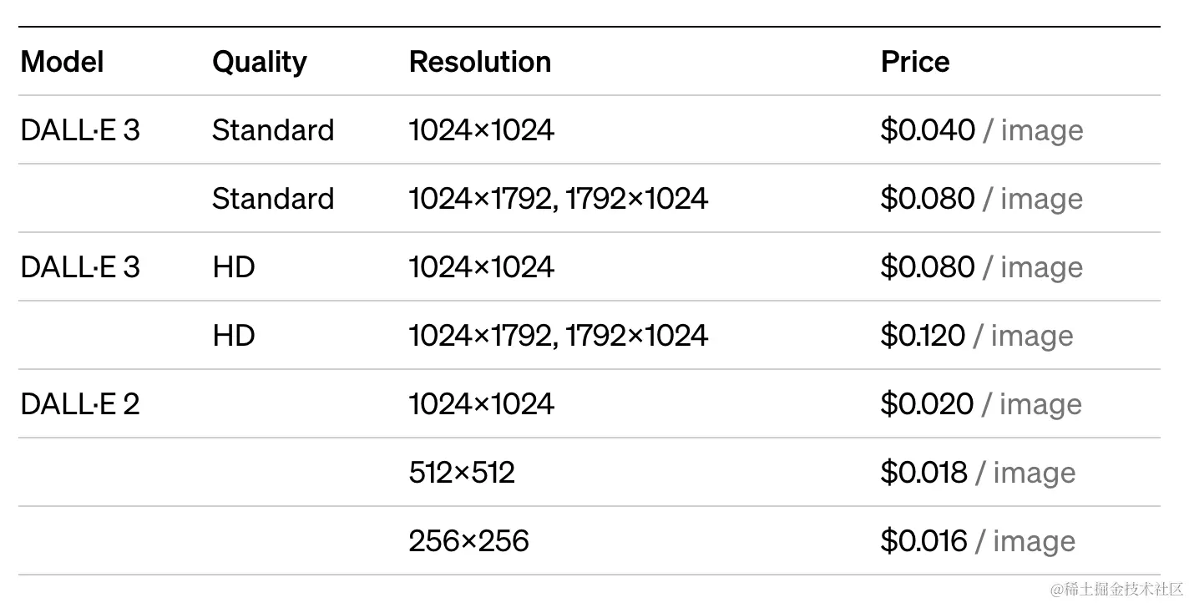Click the $0.016 / image price

coord(978,541)
